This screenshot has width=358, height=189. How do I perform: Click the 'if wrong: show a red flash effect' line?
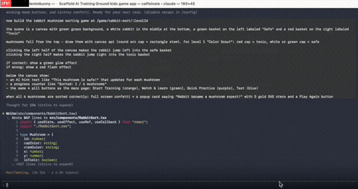39,67
